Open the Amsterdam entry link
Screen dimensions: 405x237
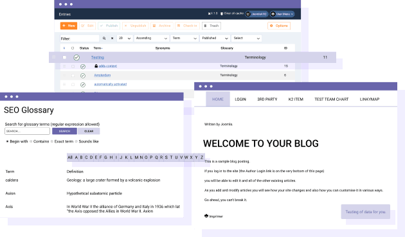pyautogui.click(x=102, y=75)
